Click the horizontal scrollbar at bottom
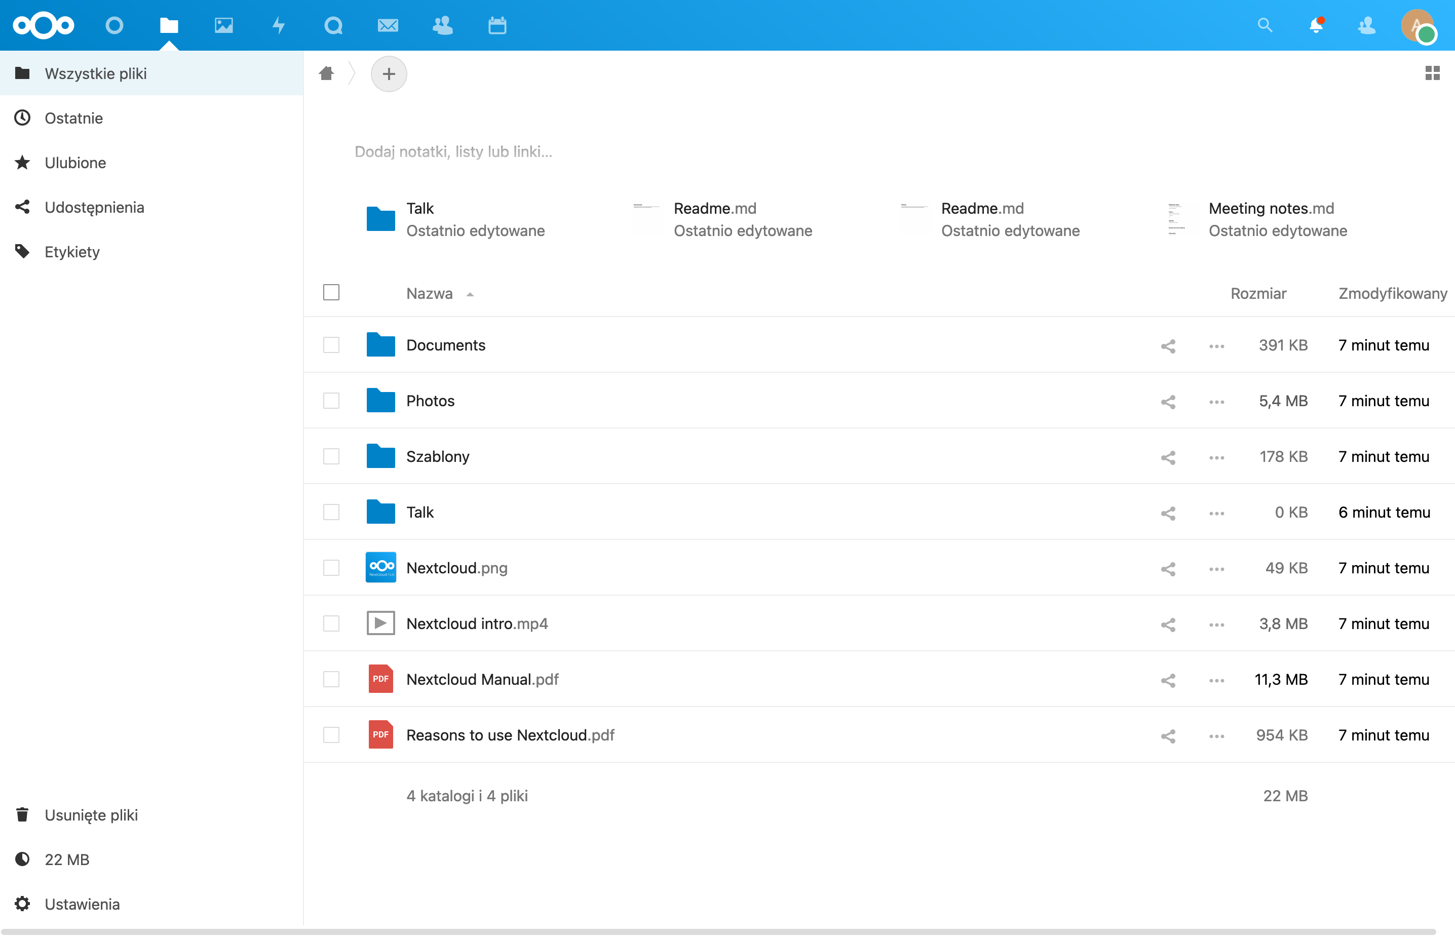The width and height of the screenshot is (1455, 937). (718, 931)
